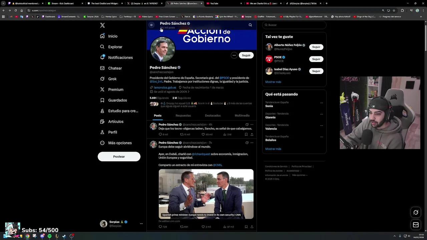Open the floating Grok button
Viewport: 427px width, 240px height.
[416, 212]
